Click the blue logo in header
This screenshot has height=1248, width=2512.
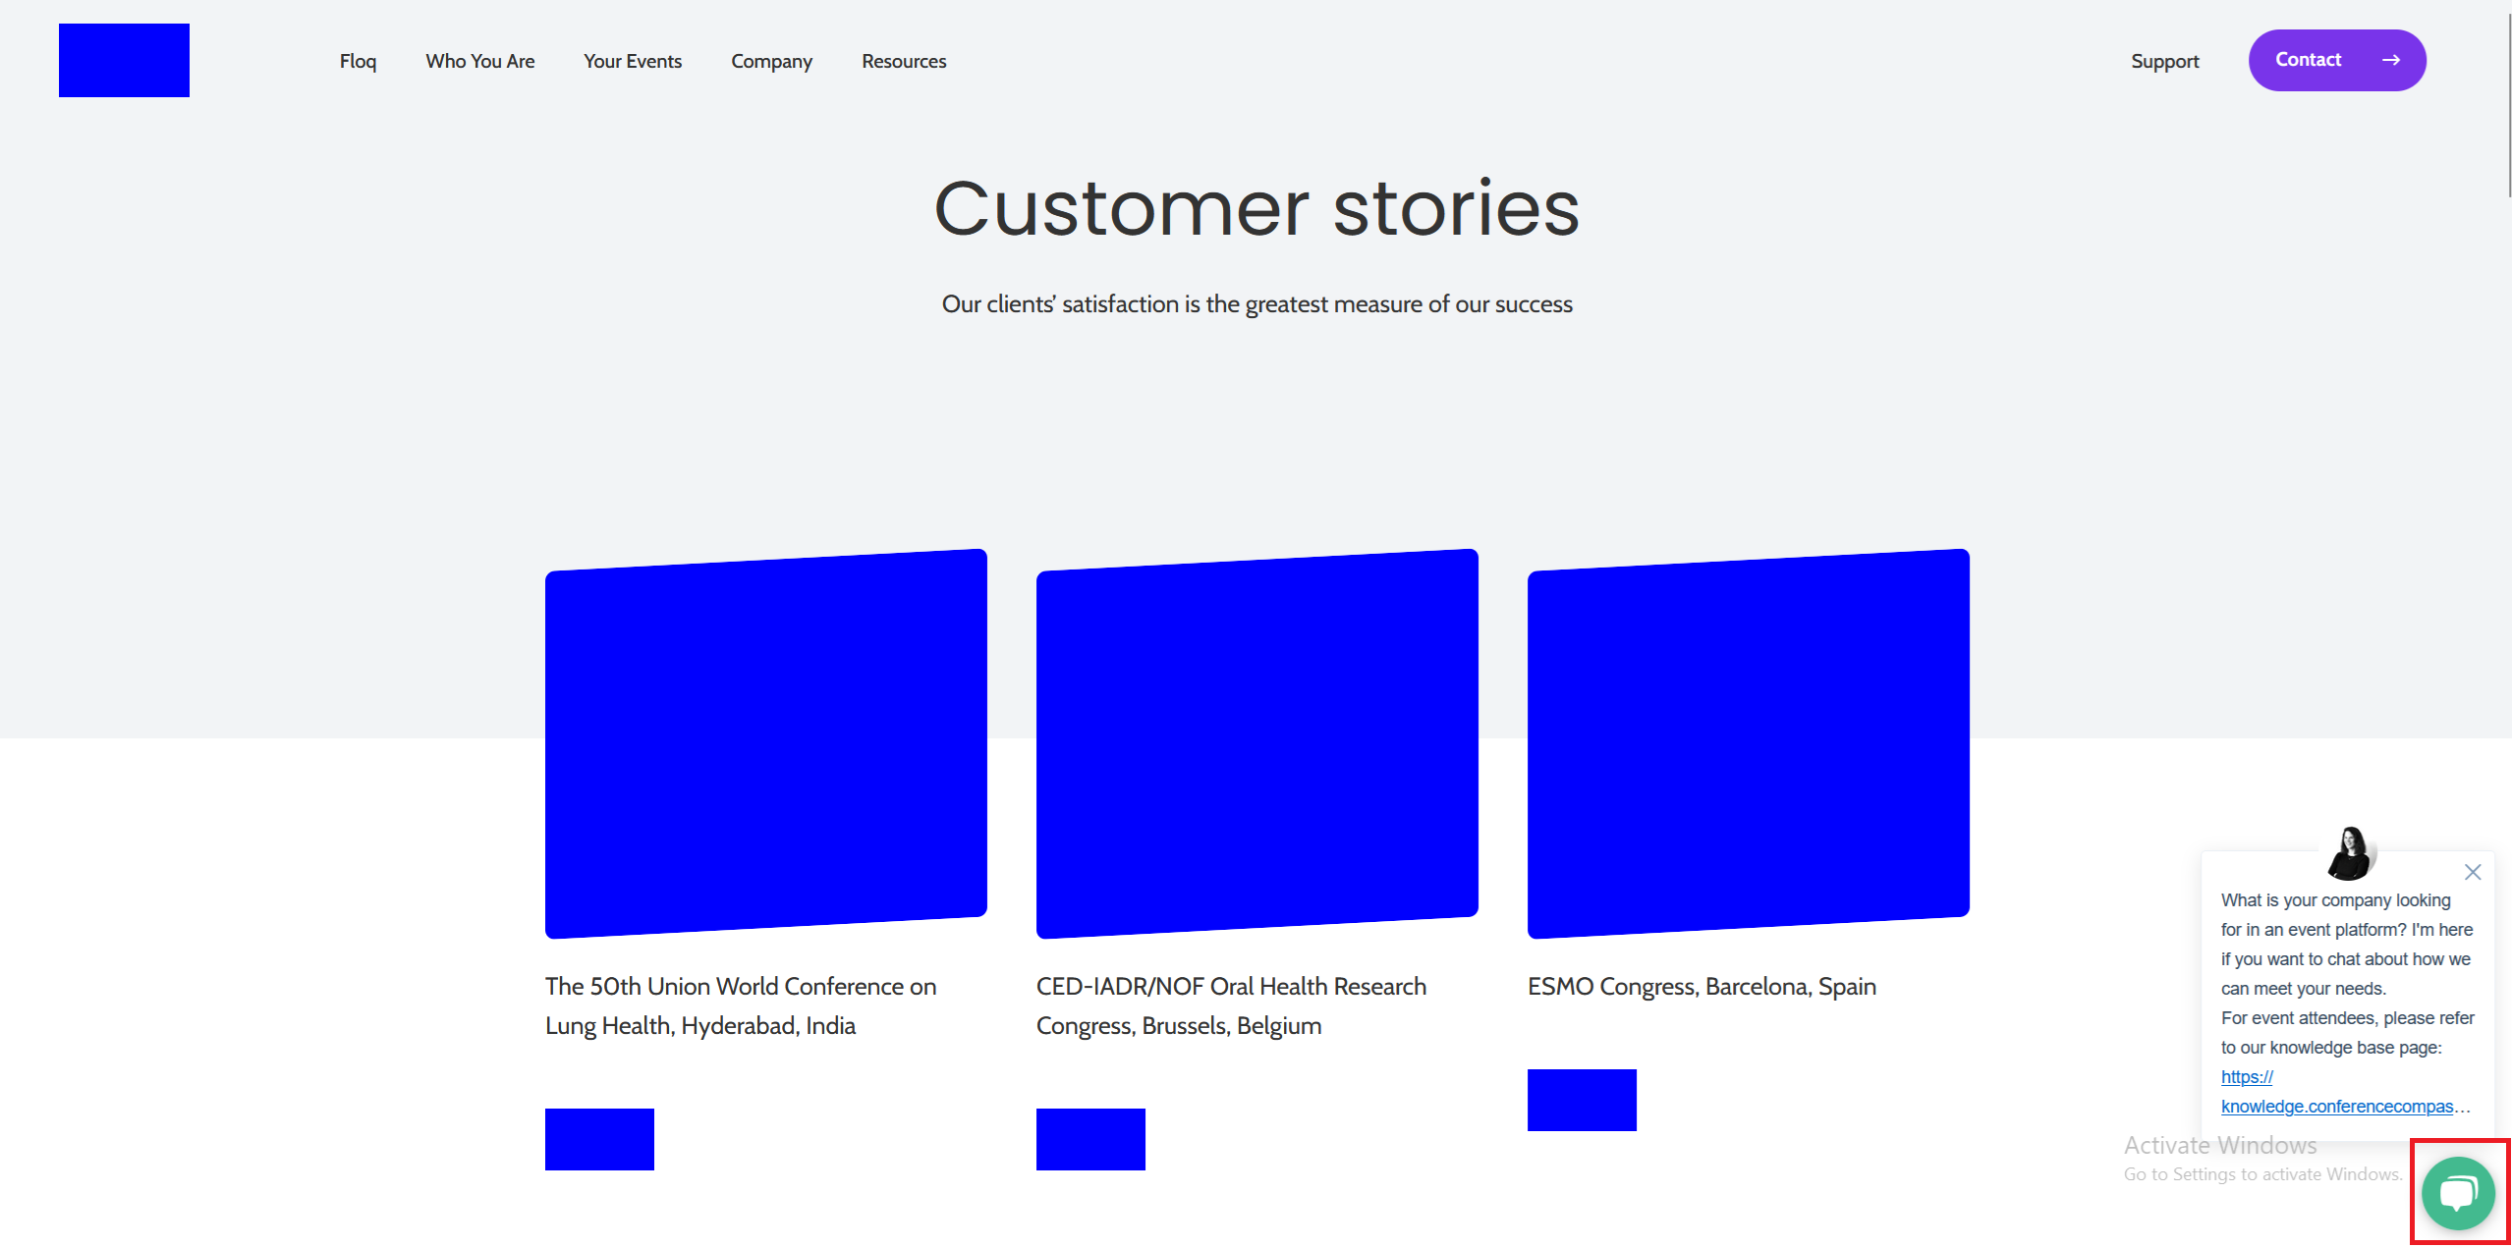coord(124,61)
